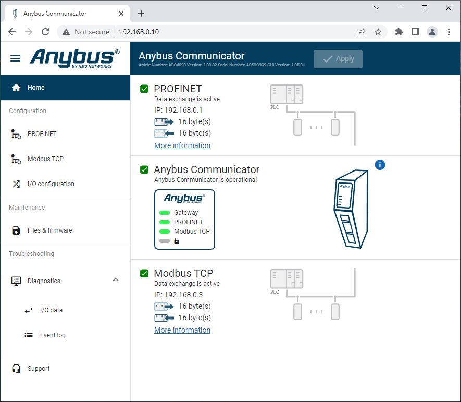Open the browser extensions puzzle icon
This screenshot has width=461, height=402.
point(399,32)
